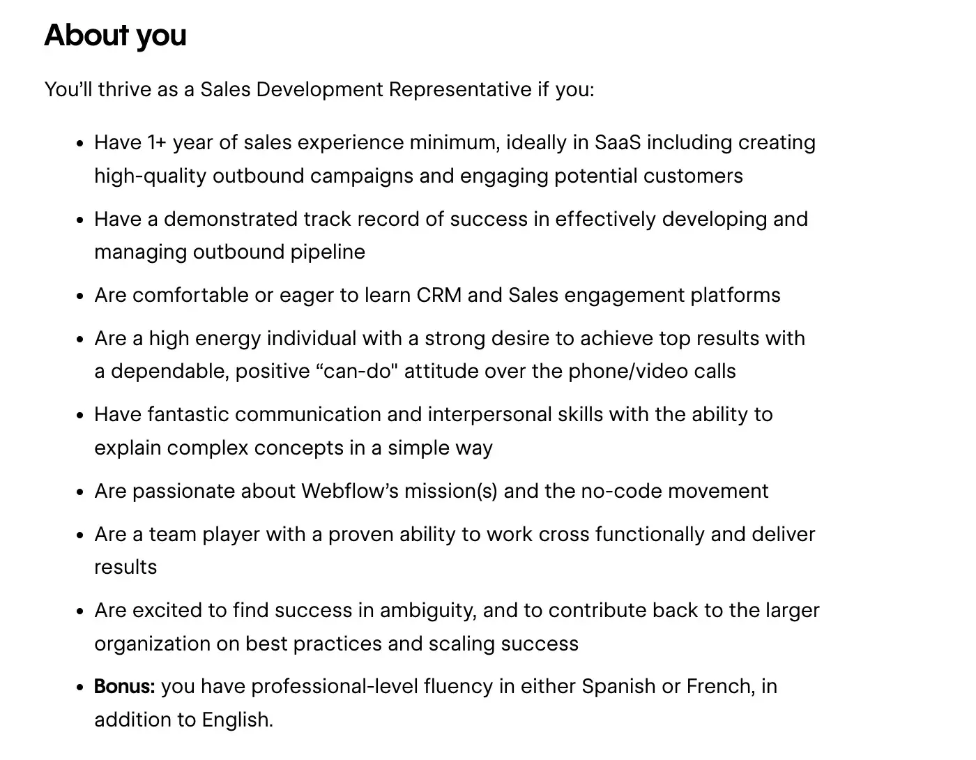The width and height of the screenshot is (976, 760).
Task: Click the "fantastic communication and interpersonal skills" bullet
Action: click(433, 415)
